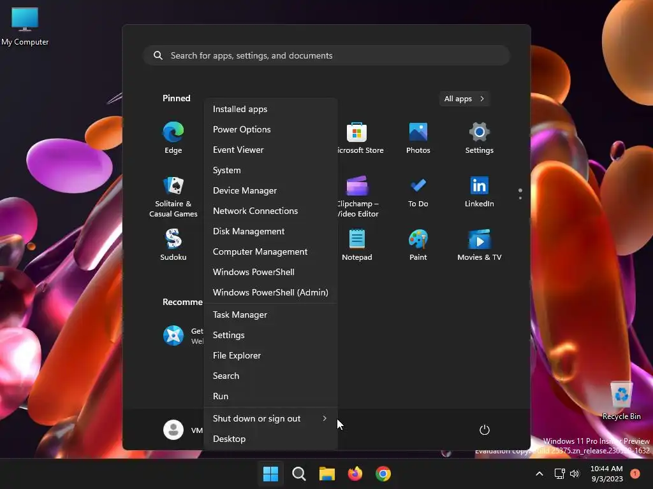The height and width of the screenshot is (489, 653).
Task: Click the volume speaker tray icon
Action: 575,474
